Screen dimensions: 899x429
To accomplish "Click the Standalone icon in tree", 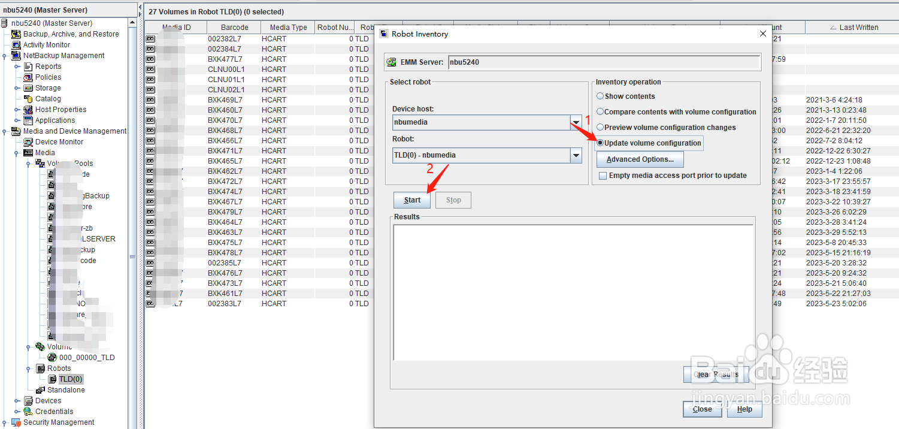I will 40,390.
